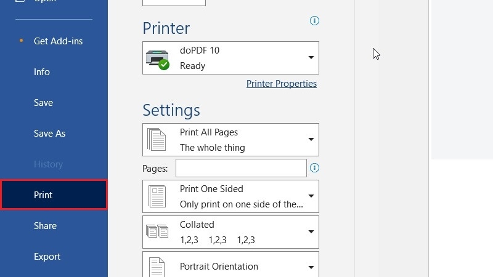Go to the Export menu item
Screen dimensions: 493x277
tap(47, 257)
